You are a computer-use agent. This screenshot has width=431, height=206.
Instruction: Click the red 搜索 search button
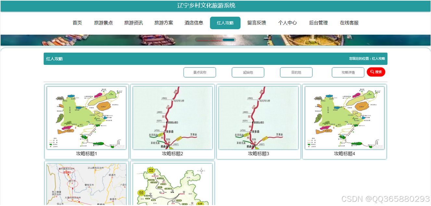click(376, 72)
